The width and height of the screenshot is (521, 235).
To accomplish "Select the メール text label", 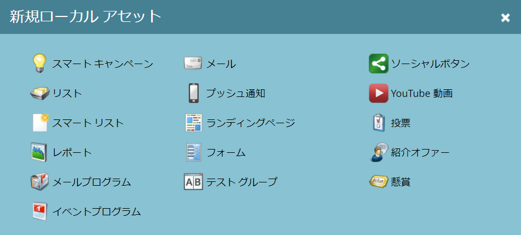I will pos(221,64).
